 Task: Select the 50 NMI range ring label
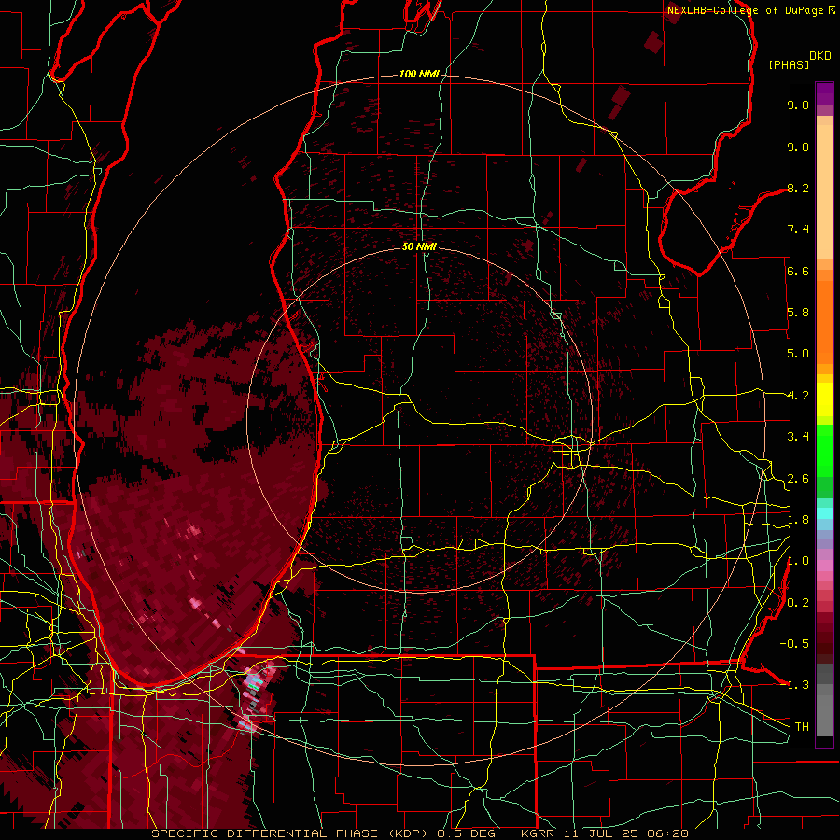pos(419,246)
